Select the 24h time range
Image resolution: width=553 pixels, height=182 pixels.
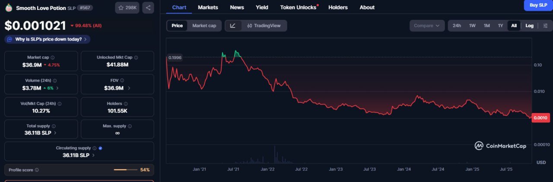457,26
